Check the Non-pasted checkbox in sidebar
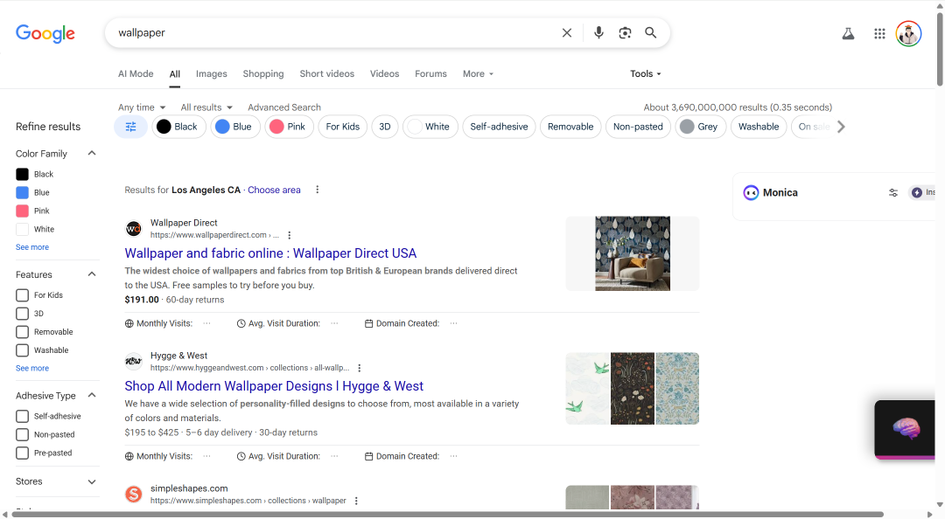Viewport: 945px width, 519px height. tap(22, 435)
